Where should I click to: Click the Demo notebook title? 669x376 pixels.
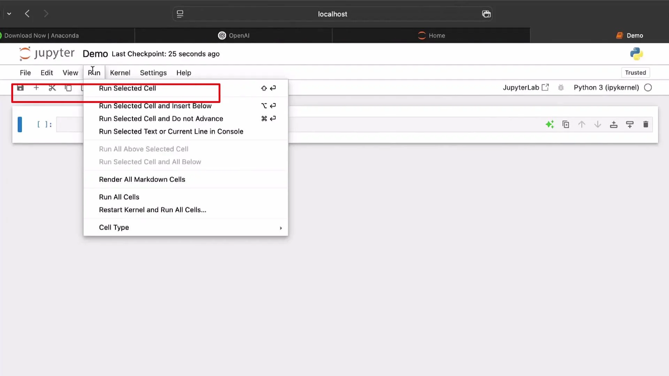pyautogui.click(x=95, y=54)
